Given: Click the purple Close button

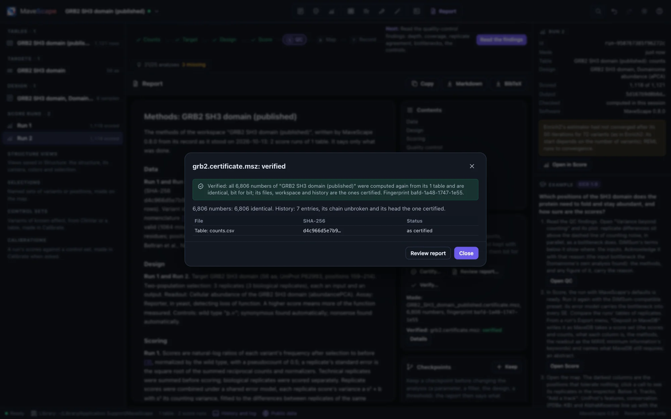Looking at the screenshot, I should pos(466,253).
